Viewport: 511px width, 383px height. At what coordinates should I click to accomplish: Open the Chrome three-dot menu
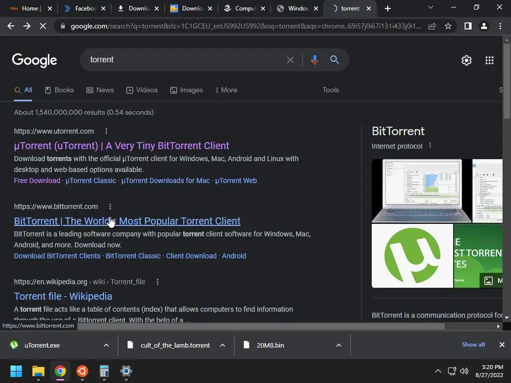point(500,26)
